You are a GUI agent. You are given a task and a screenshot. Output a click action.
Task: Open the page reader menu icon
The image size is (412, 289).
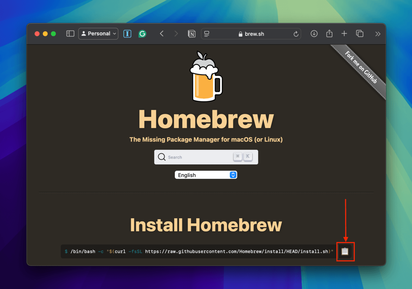click(207, 34)
